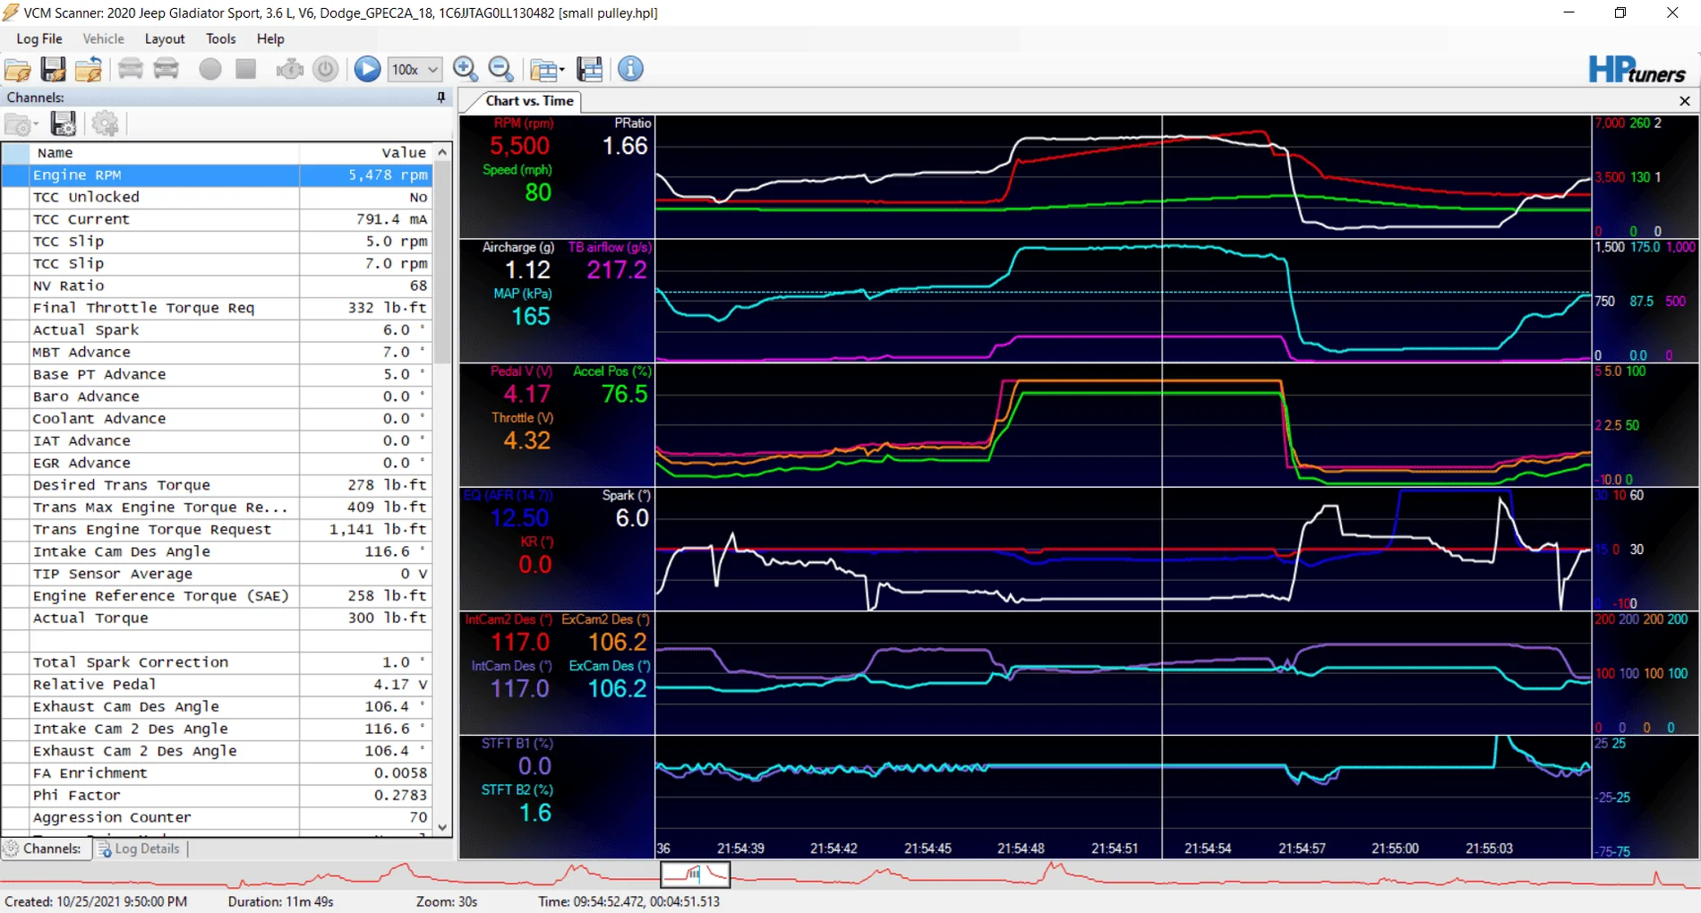
Task: Select the Base PT Advance row
Action: (218, 374)
